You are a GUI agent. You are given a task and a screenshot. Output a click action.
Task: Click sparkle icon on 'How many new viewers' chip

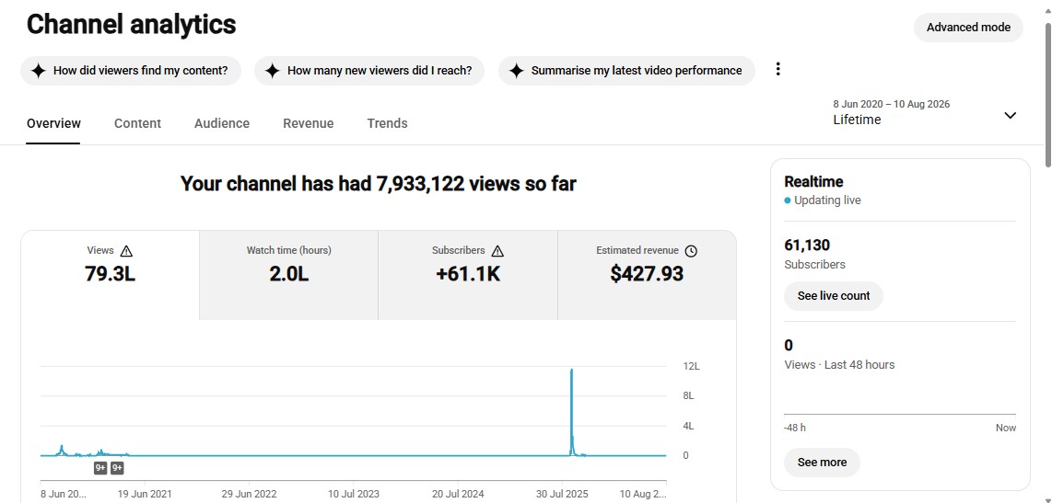[x=272, y=70]
